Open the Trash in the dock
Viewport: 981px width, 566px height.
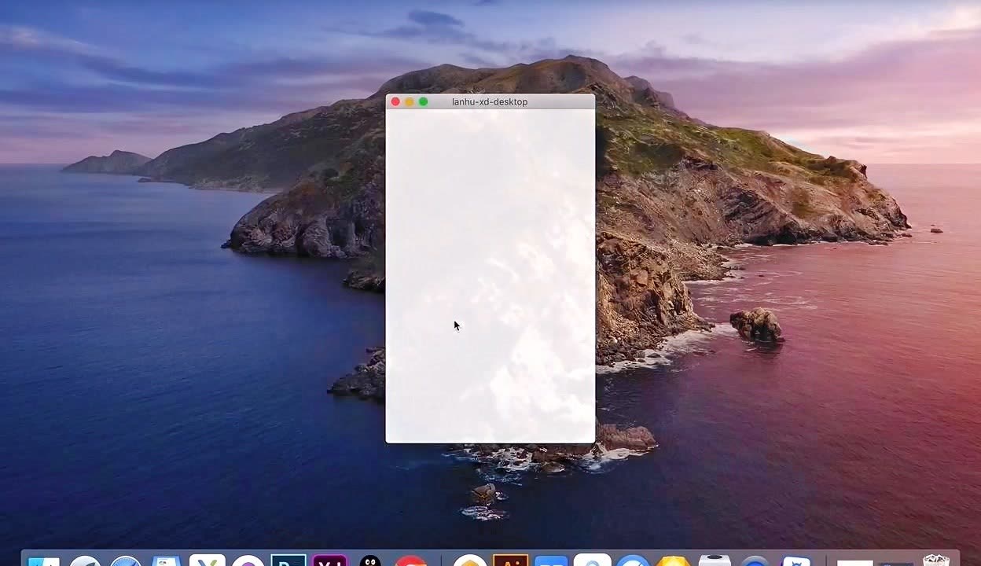click(935, 560)
